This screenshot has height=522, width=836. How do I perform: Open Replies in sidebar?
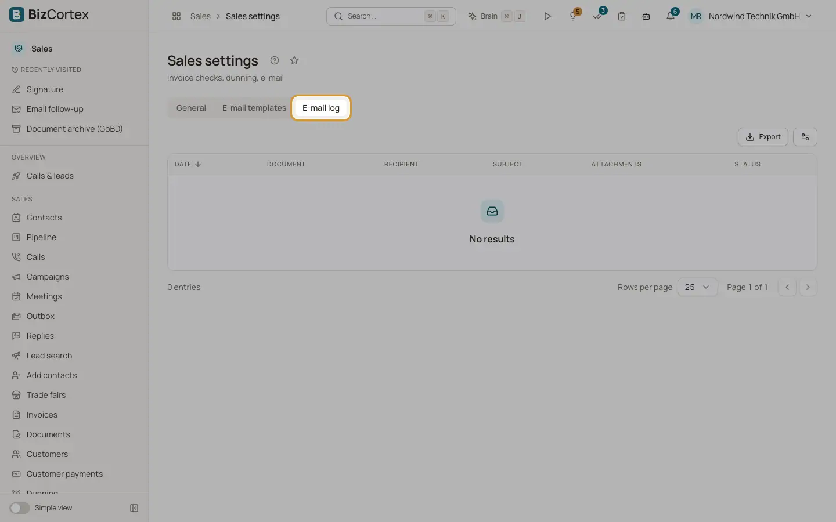pyautogui.click(x=74, y=336)
